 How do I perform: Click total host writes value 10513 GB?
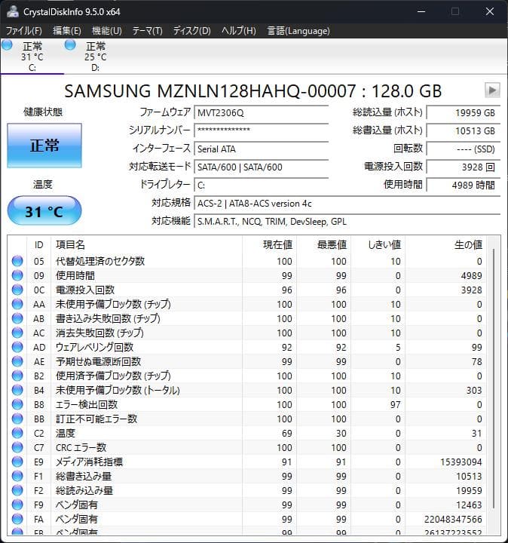point(464,131)
